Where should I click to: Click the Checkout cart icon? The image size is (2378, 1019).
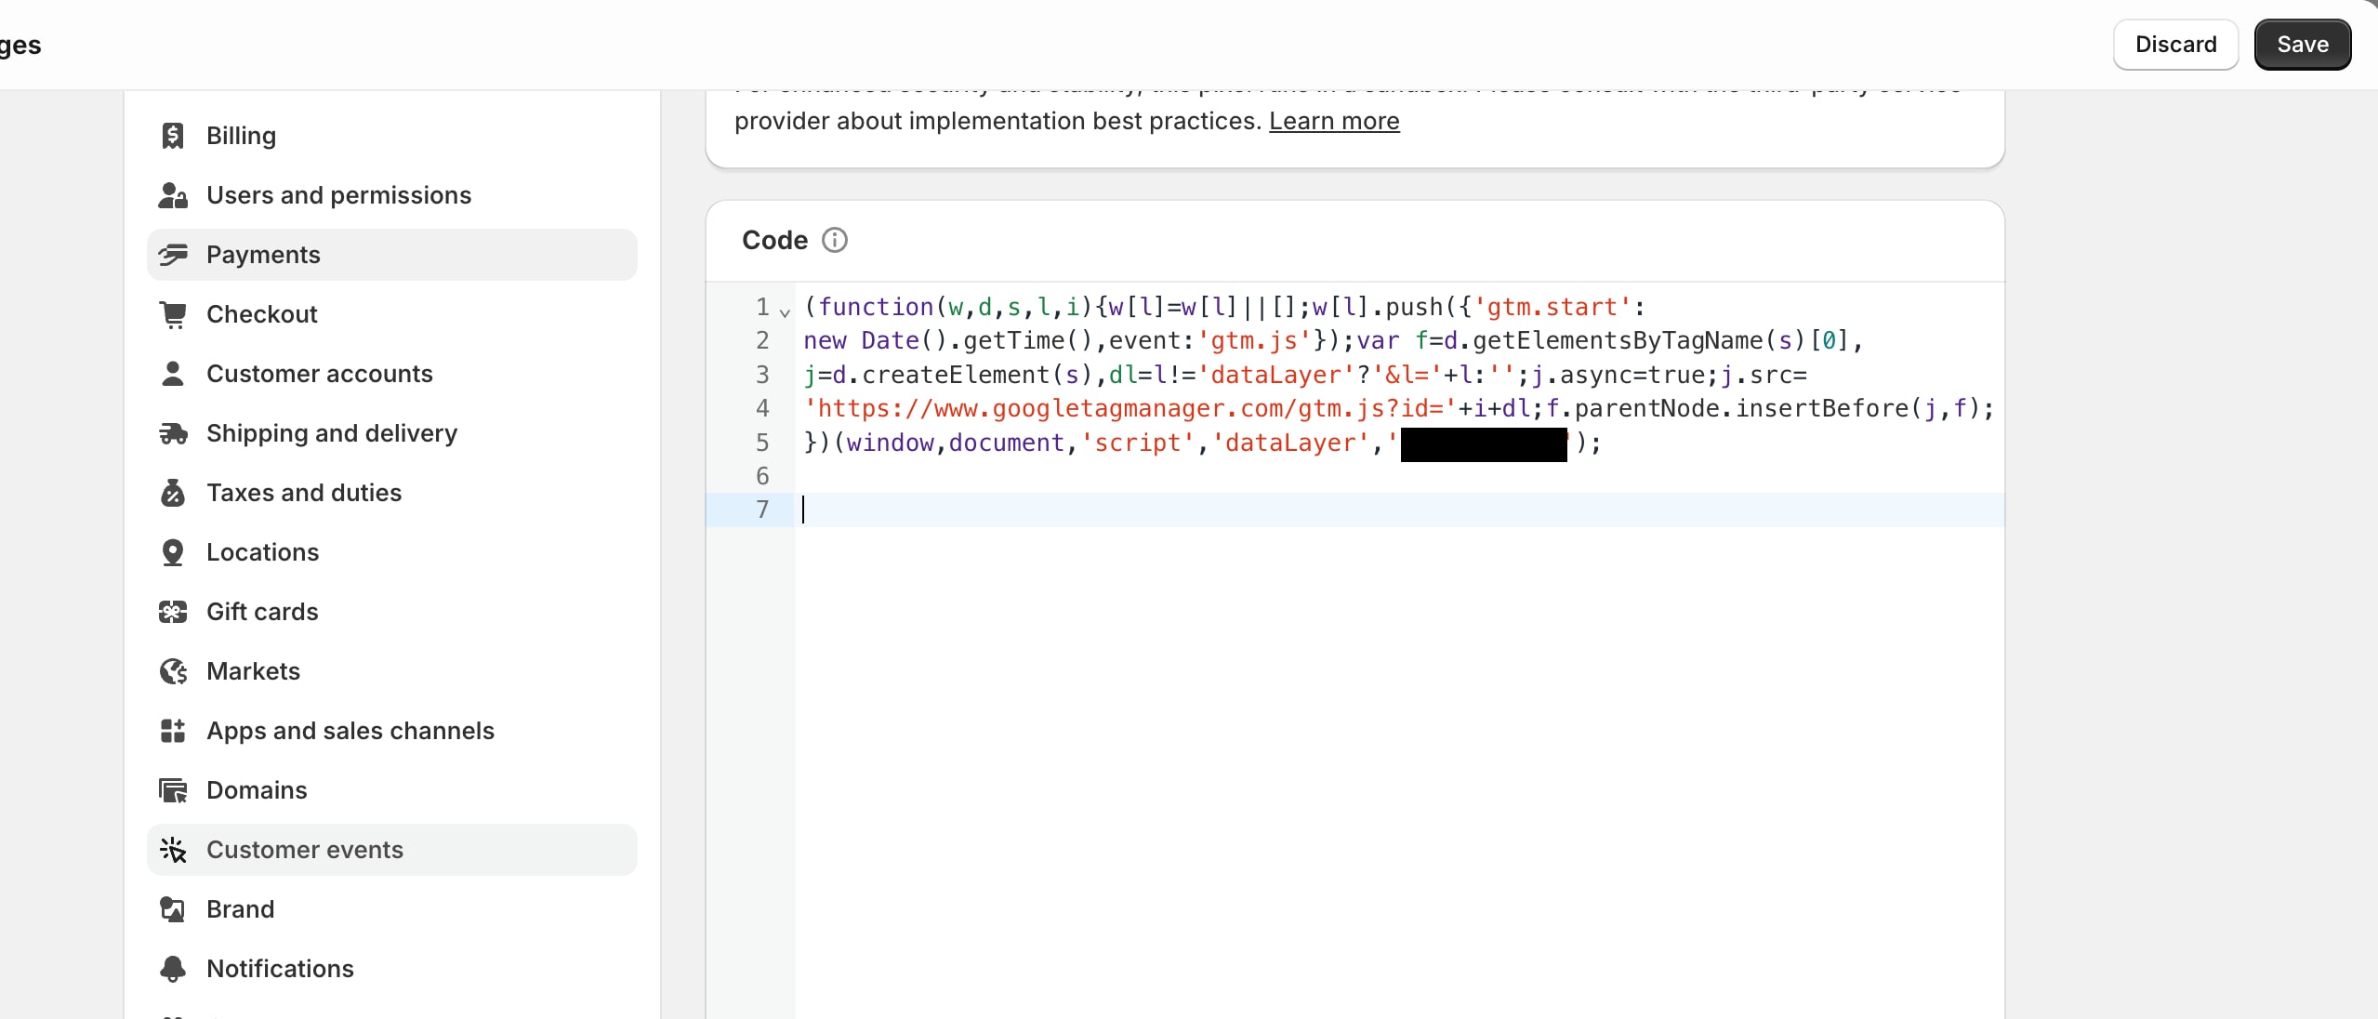coord(172,314)
